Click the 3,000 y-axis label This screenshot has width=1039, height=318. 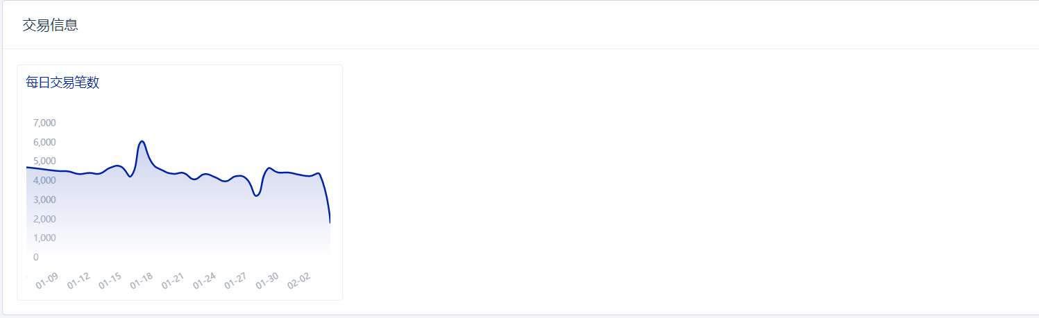[x=44, y=200]
